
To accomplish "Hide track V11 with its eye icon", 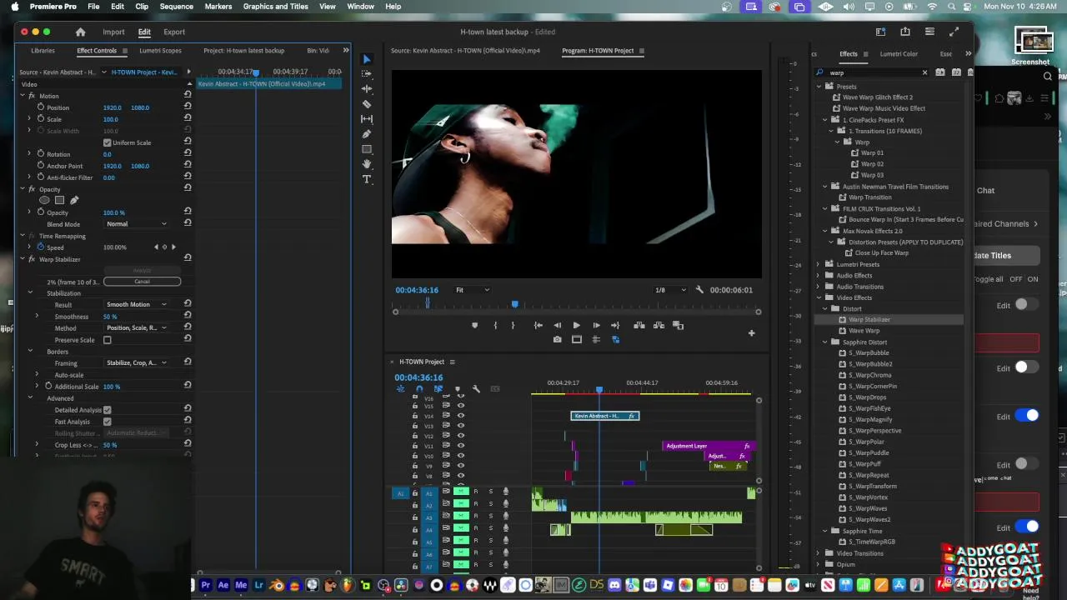I will click(460, 446).
